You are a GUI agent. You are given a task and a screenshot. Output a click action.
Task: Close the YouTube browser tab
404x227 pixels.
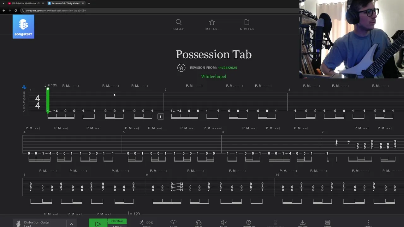[43, 3]
